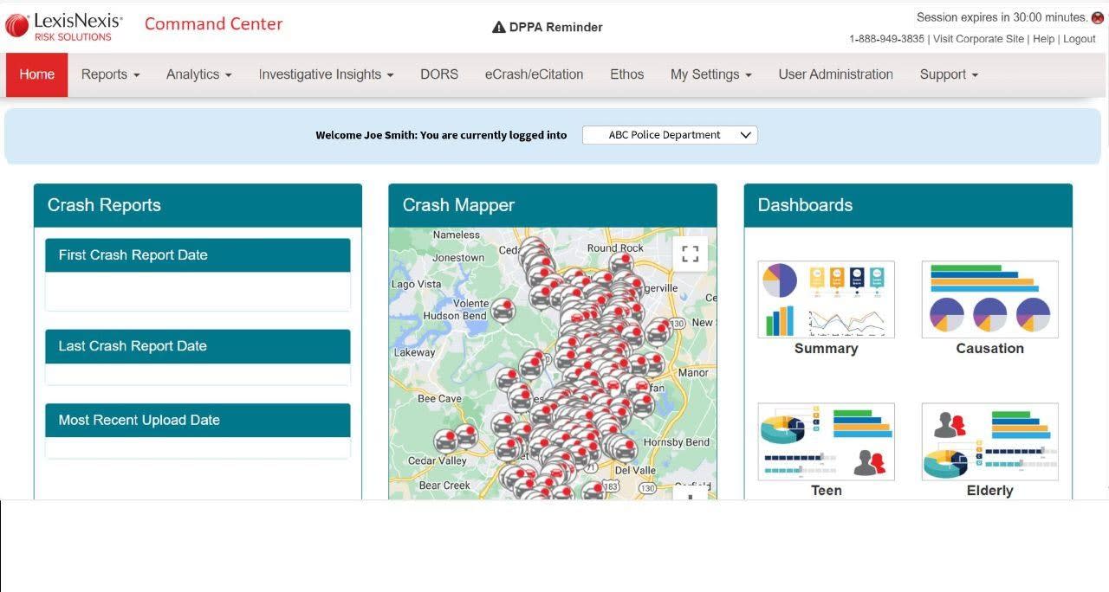
Task: Open the ABC Police Department agency dropdown
Action: (x=670, y=135)
